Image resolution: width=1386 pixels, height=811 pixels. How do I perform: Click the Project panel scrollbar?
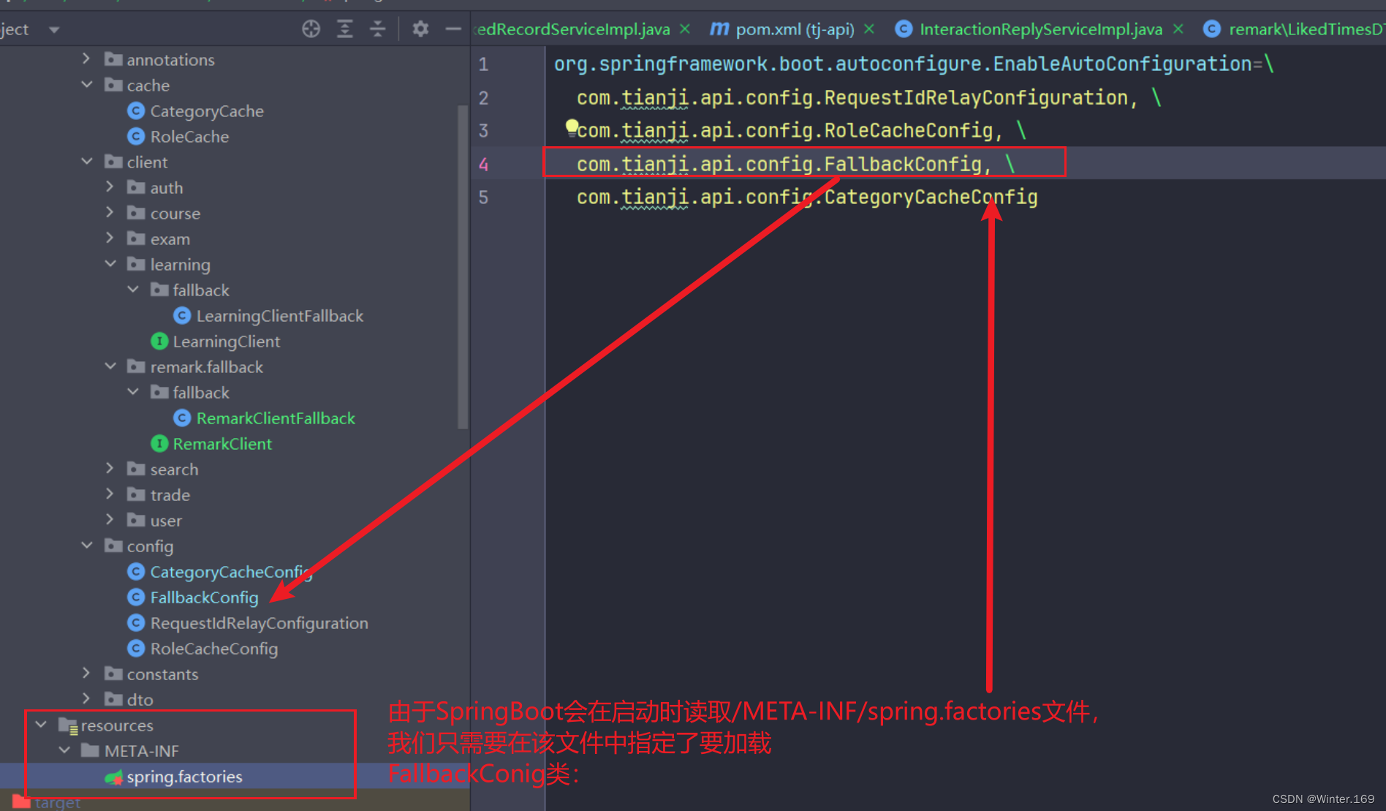463,263
